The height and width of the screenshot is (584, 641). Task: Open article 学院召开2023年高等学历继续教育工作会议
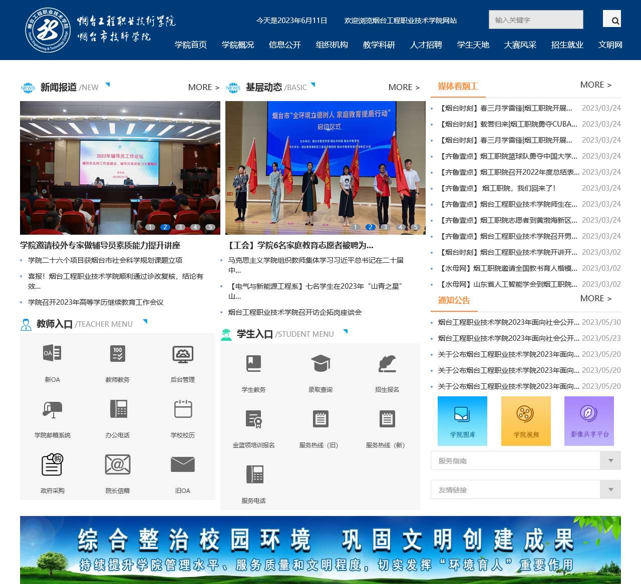point(96,302)
